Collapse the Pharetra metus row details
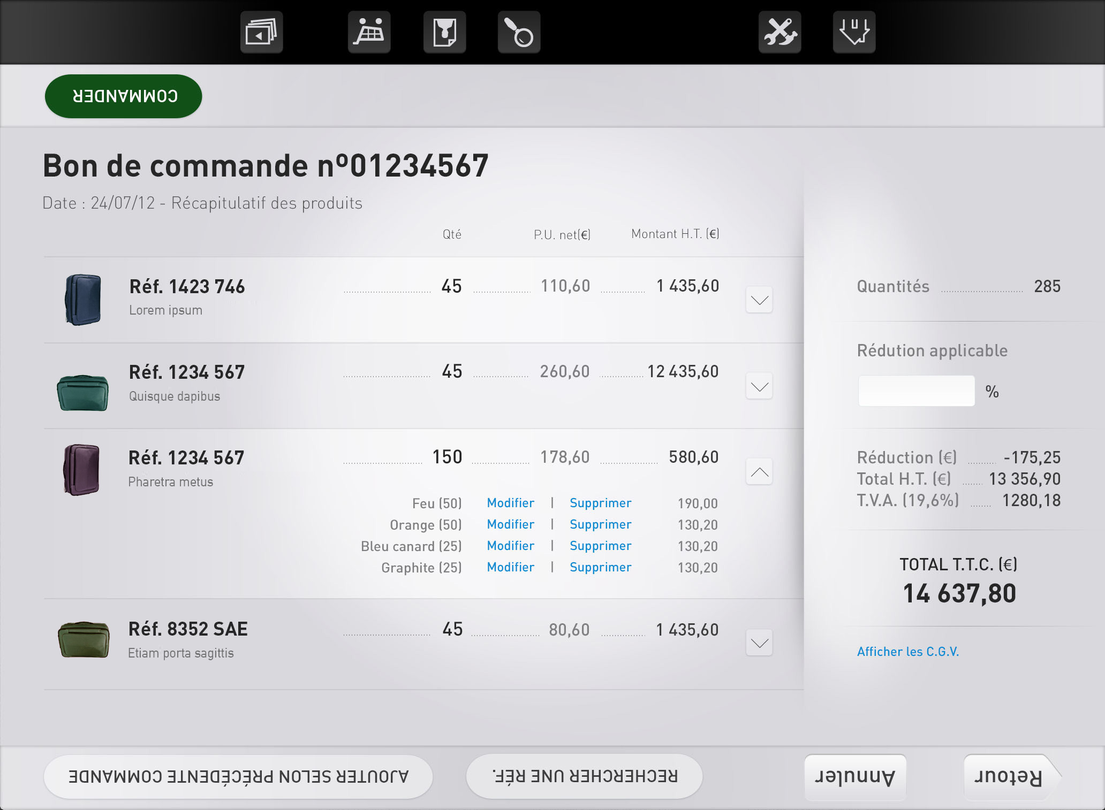The height and width of the screenshot is (810, 1105). tap(759, 471)
